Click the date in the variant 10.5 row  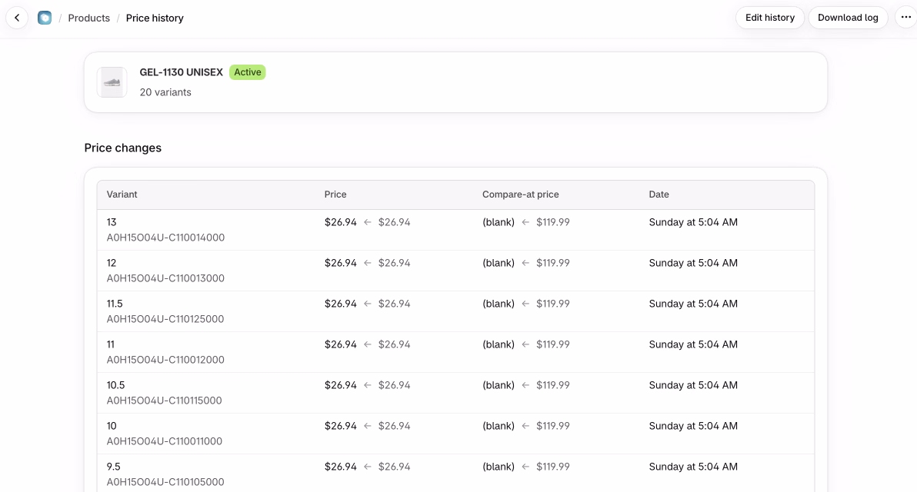click(693, 386)
